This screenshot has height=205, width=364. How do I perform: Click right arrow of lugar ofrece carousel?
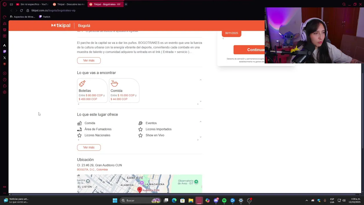tap(198, 140)
